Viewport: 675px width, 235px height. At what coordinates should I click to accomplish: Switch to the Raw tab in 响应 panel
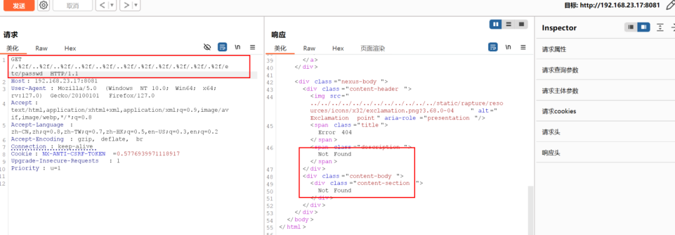pos(309,48)
